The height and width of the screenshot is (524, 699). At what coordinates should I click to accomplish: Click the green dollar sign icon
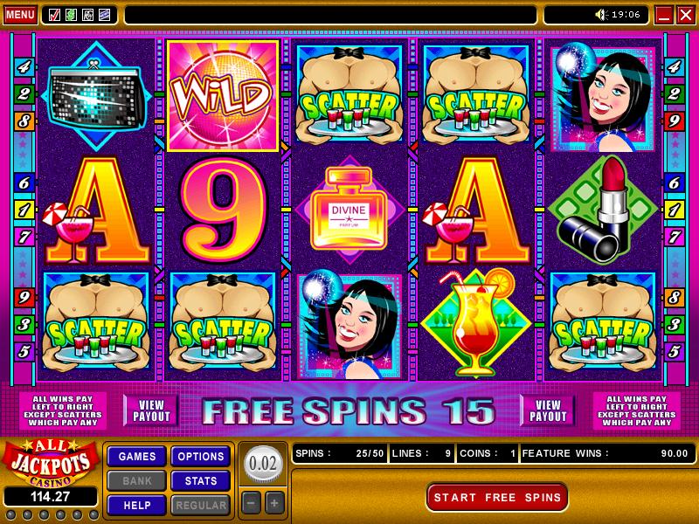tap(71, 15)
